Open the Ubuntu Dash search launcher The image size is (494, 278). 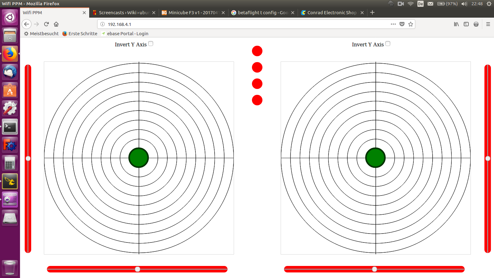click(10, 17)
